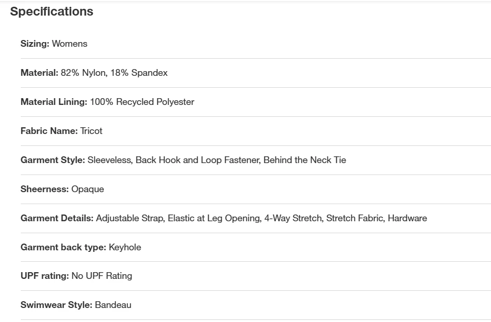Image resolution: width=491 pixels, height=322 pixels.
Task: Click the 82% Nylon, 18% Spandex text
Action: tap(114, 73)
